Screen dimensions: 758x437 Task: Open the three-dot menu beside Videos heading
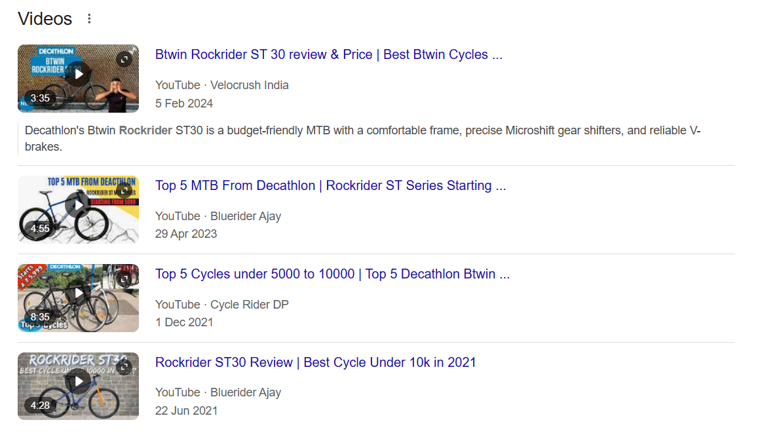90,19
